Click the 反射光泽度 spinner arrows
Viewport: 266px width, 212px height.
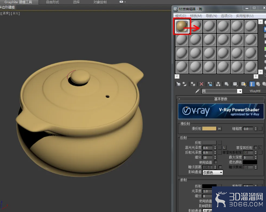pos(215,153)
